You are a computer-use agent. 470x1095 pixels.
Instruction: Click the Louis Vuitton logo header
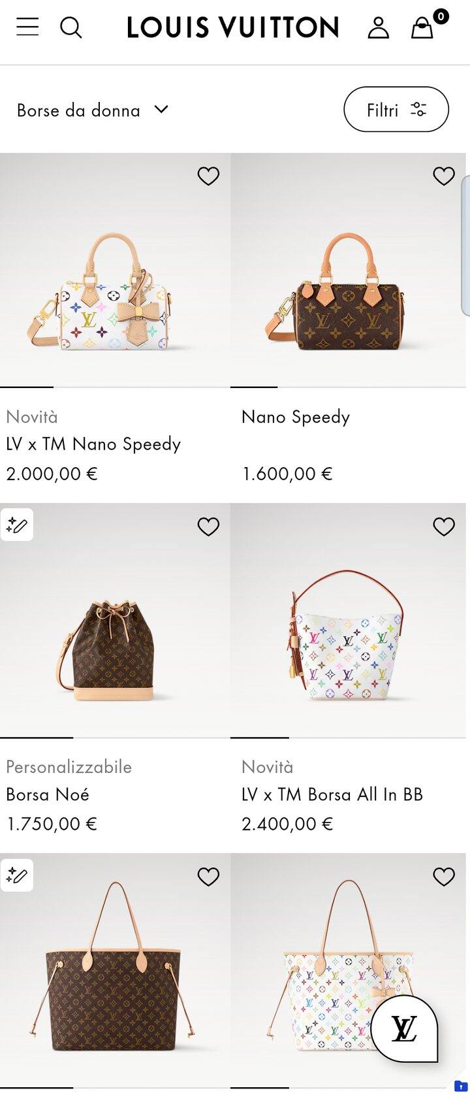[x=233, y=27]
